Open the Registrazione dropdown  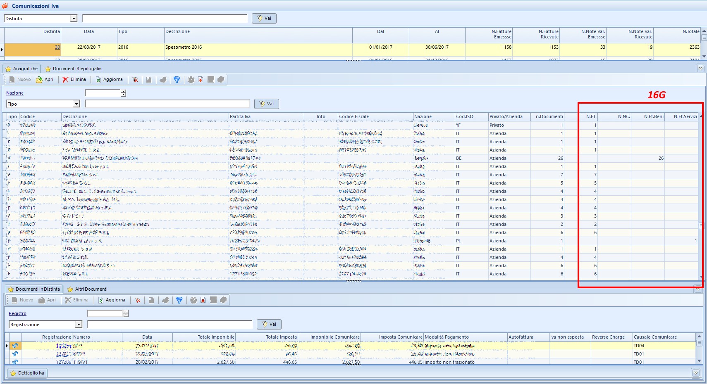(x=79, y=325)
